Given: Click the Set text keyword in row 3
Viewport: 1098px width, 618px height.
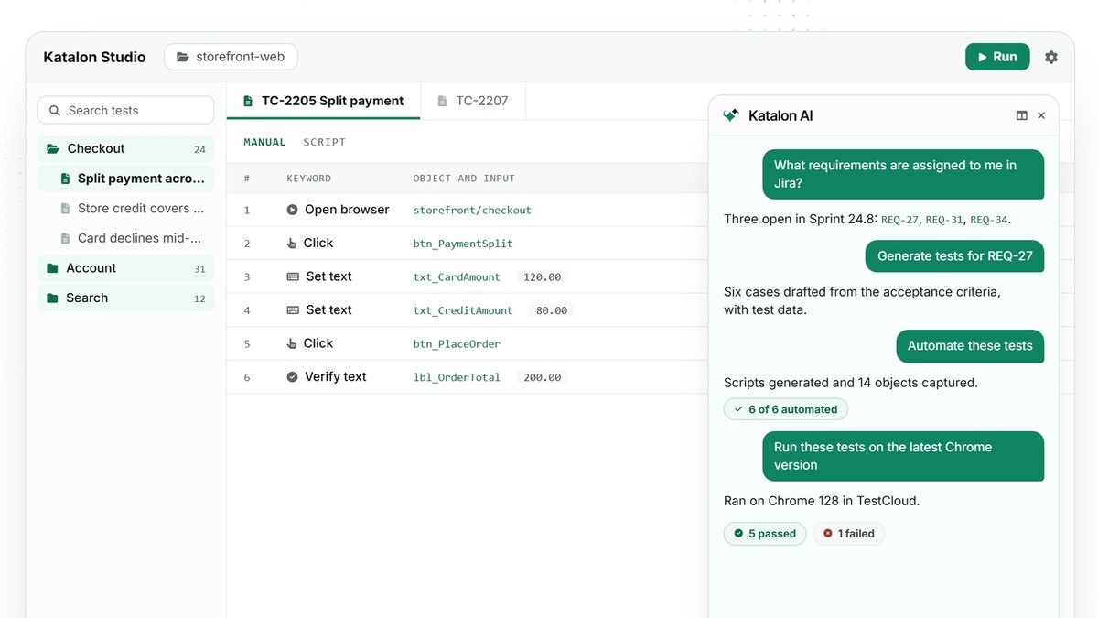Looking at the screenshot, I should click(328, 276).
